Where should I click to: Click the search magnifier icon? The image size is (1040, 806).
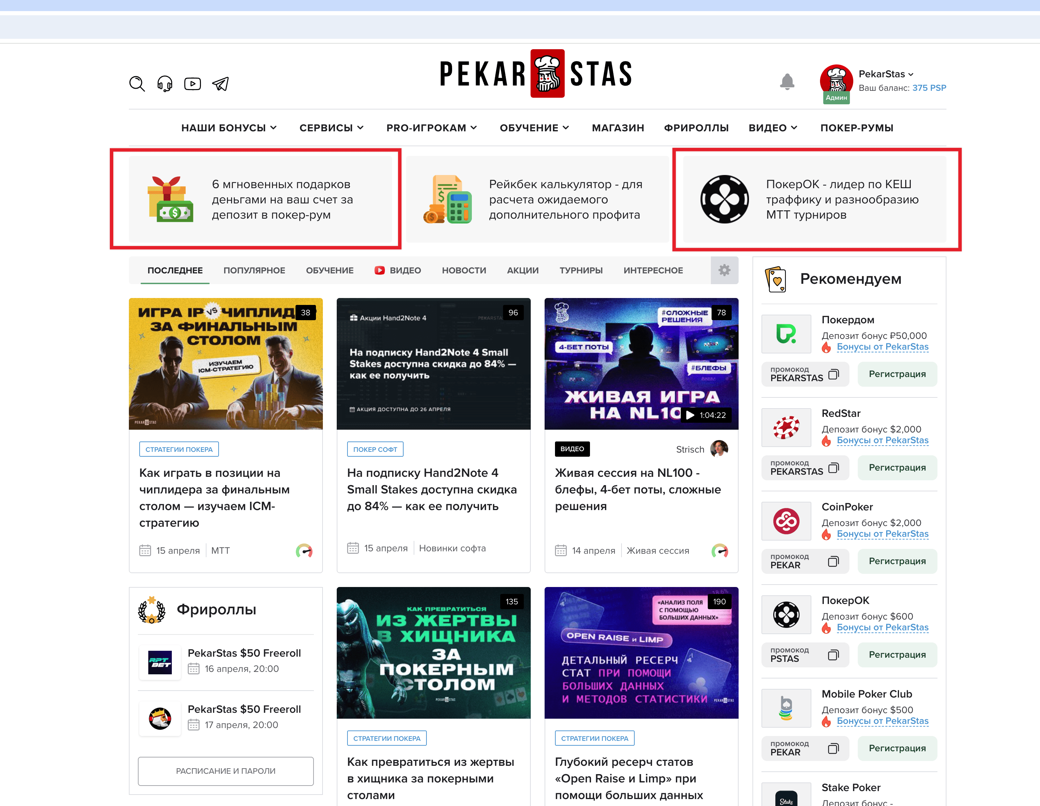pyautogui.click(x=136, y=84)
